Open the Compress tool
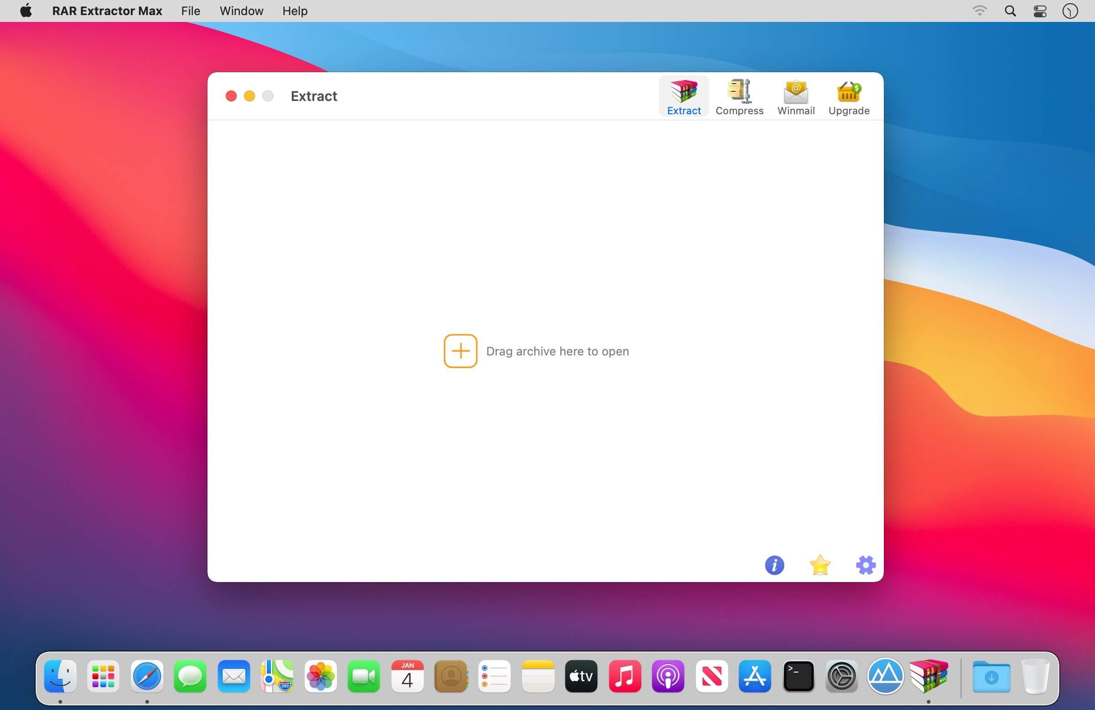The height and width of the screenshot is (710, 1095). pos(739,96)
